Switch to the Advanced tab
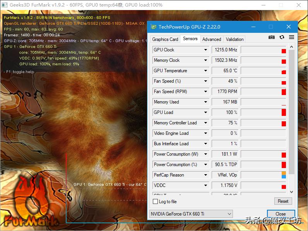Viewport: 308px width, 231px height. coord(212,39)
